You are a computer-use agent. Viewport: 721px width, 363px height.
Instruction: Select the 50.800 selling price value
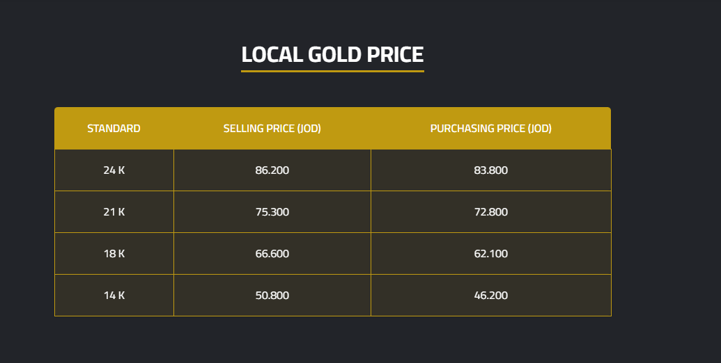(272, 296)
